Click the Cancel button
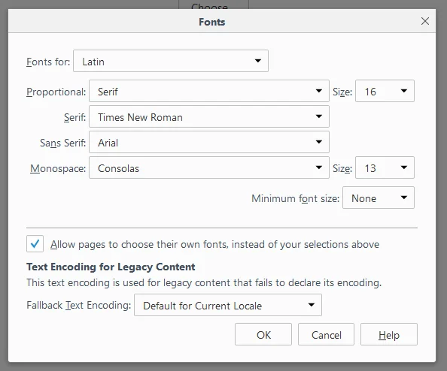447x371 pixels. (326, 335)
